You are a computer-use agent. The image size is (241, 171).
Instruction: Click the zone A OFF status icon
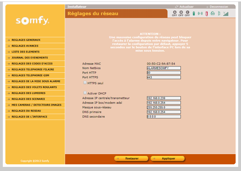pos(174,14)
